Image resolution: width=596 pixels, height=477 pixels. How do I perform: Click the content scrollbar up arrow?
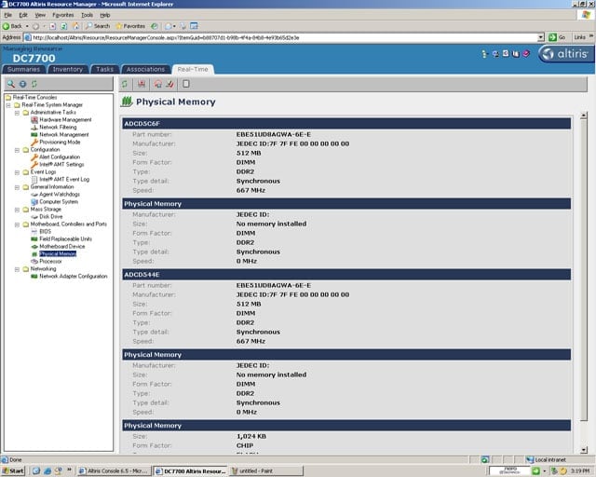(584, 116)
